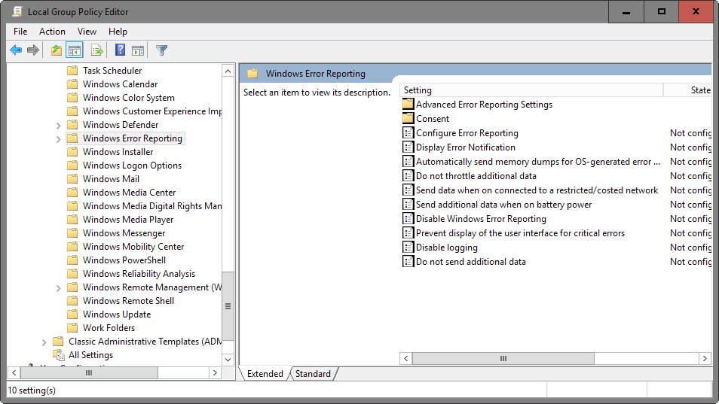
Task: Expand the Windows Error Reporting tree node
Action: pyautogui.click(x=58, y=139)
